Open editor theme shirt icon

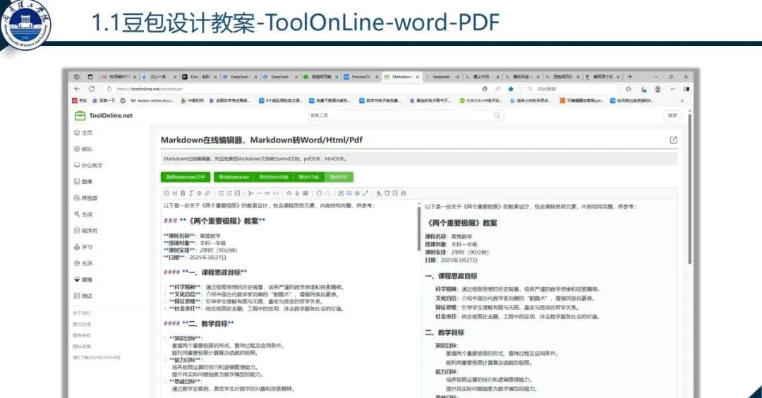[x=387, y=193]
